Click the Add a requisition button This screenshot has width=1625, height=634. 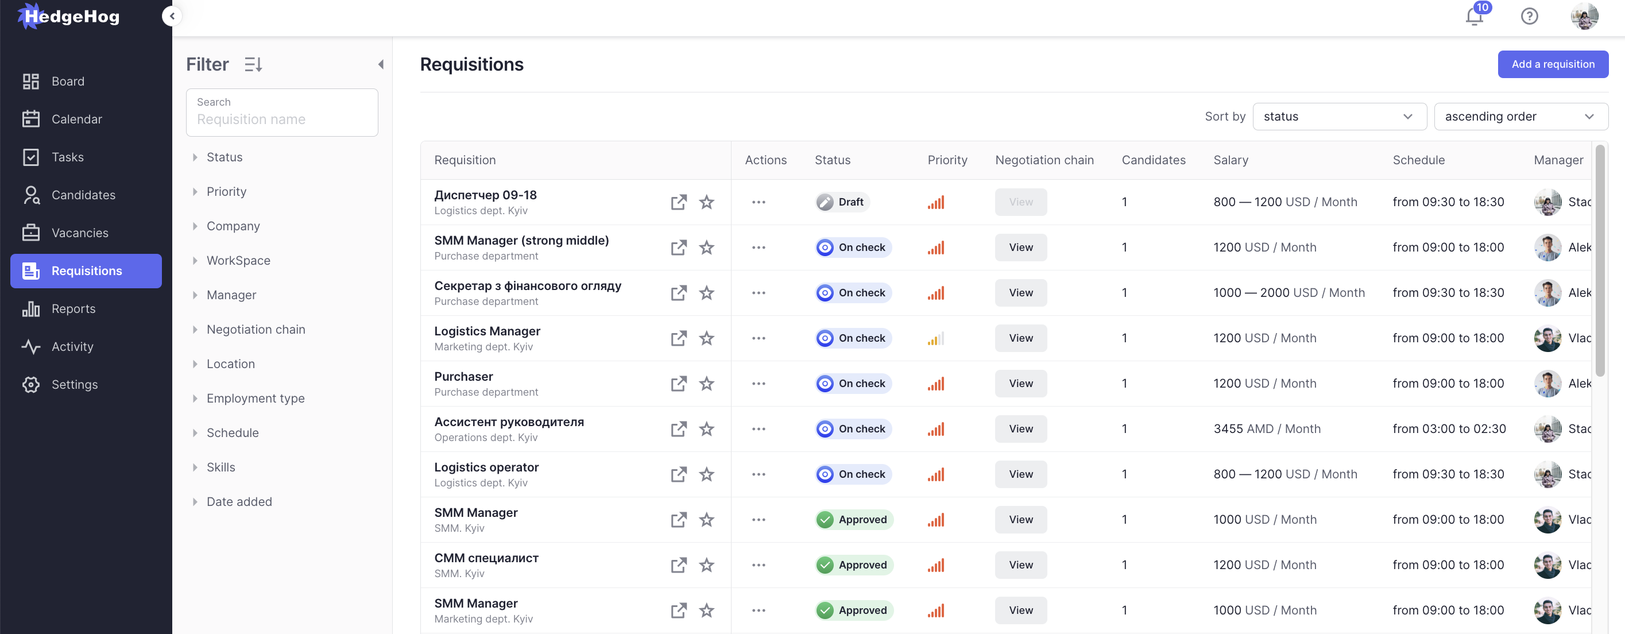click(1553, 64)
